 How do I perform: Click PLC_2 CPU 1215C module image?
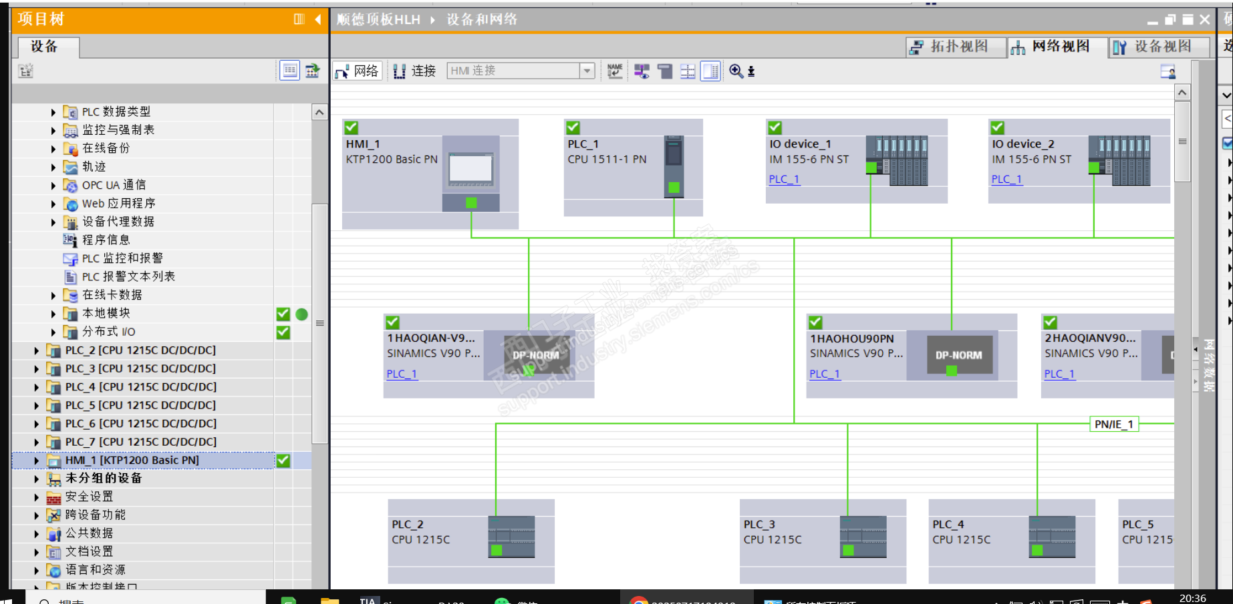511,537
